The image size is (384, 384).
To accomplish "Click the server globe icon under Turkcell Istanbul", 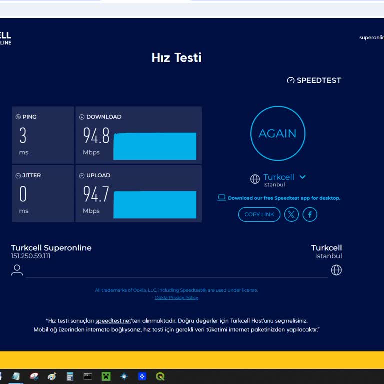I will 336,270.
